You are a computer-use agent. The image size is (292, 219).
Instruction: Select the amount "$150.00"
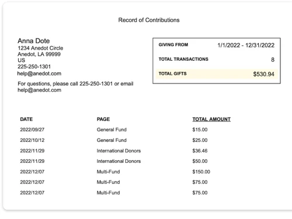pyautogui.click(x=201, y=172)
